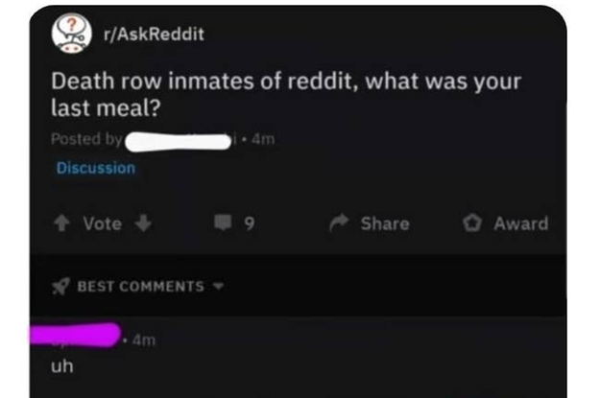This screenshot has width=600, height=398.
Task: Click the r/AskReddit subreddit avatar icon
Action: click(72, 34)
